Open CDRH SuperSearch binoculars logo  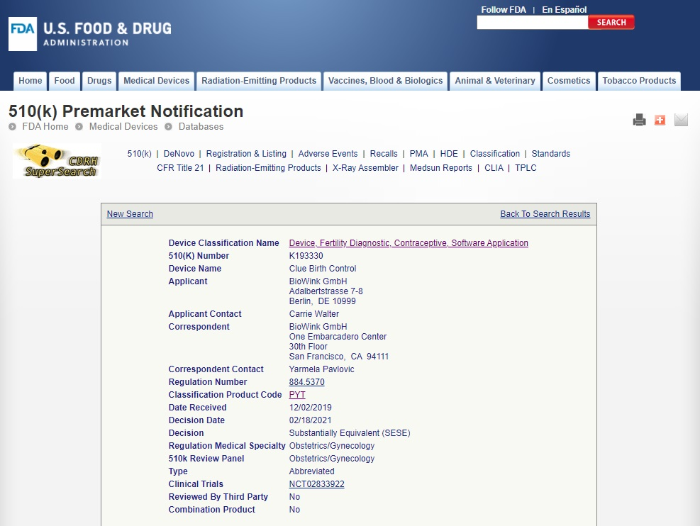[x=57, y=161]
